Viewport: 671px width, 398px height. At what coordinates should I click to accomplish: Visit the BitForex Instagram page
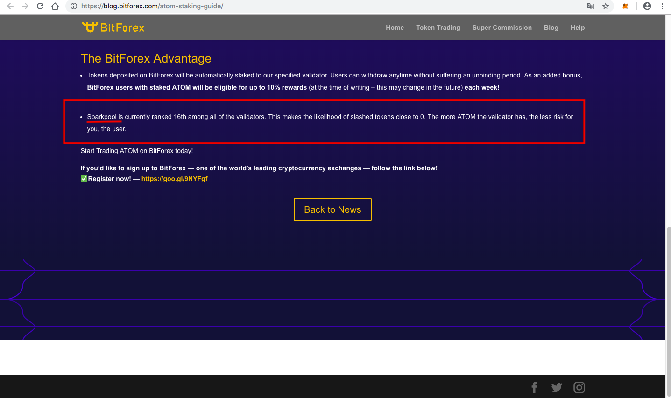pos(579,387)
